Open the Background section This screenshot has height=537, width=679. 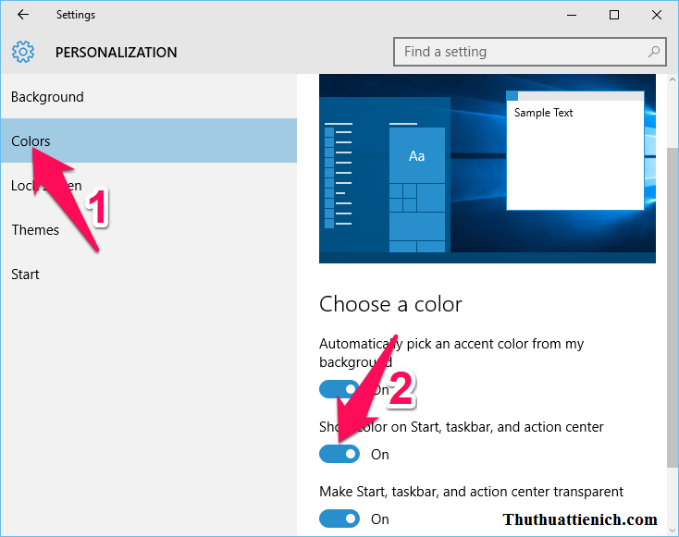149,97
